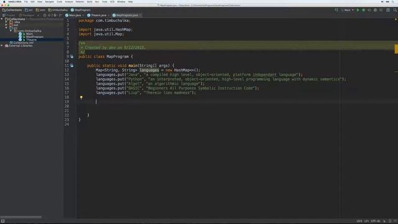Open the Tools menu
This screenshot has width=398, height=224.
[104, 1]
